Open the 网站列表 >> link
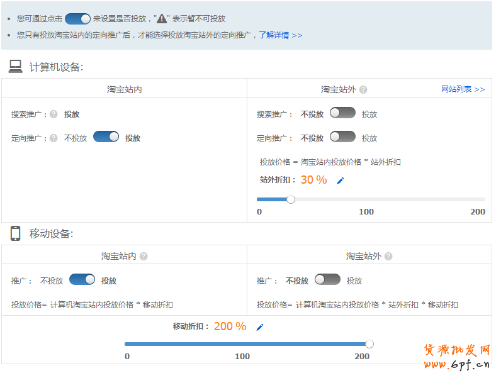Screen dimensions: 496x378 (463, 90)
